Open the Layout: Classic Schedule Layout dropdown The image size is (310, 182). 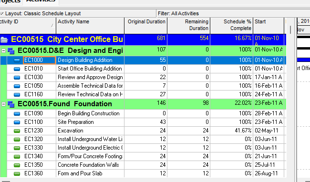click(2, 14)
